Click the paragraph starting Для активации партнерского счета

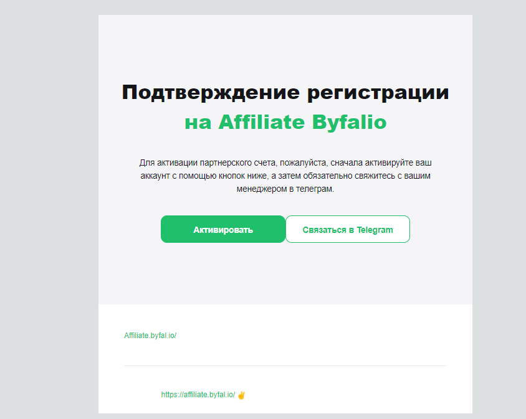point(285,176)
